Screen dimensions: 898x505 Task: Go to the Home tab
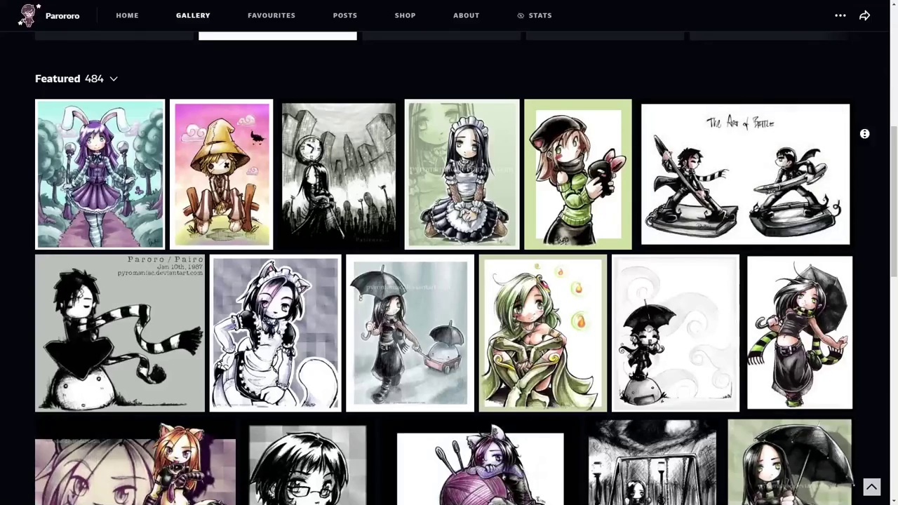tap(127, 15)
